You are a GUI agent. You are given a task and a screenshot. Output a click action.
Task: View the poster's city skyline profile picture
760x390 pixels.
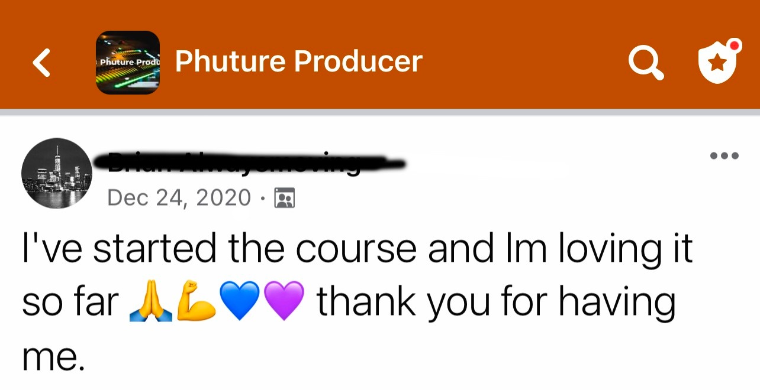tap(57, 173)
